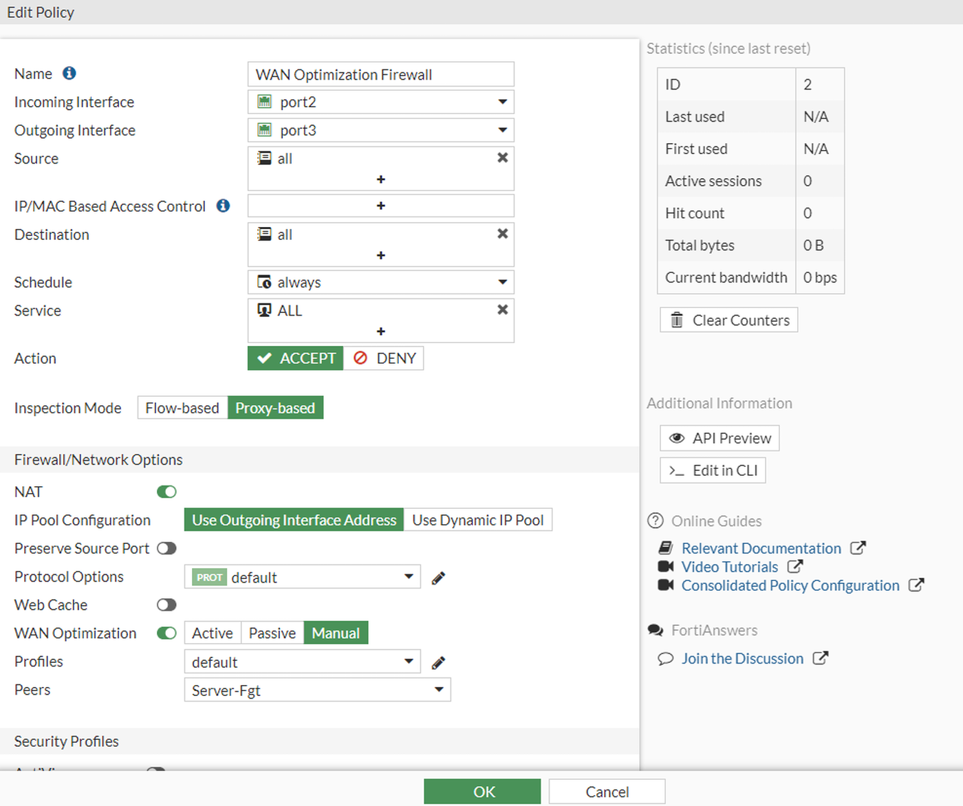Change the Schedule from always
Screen dimensions: 963x806
[501, 282]
